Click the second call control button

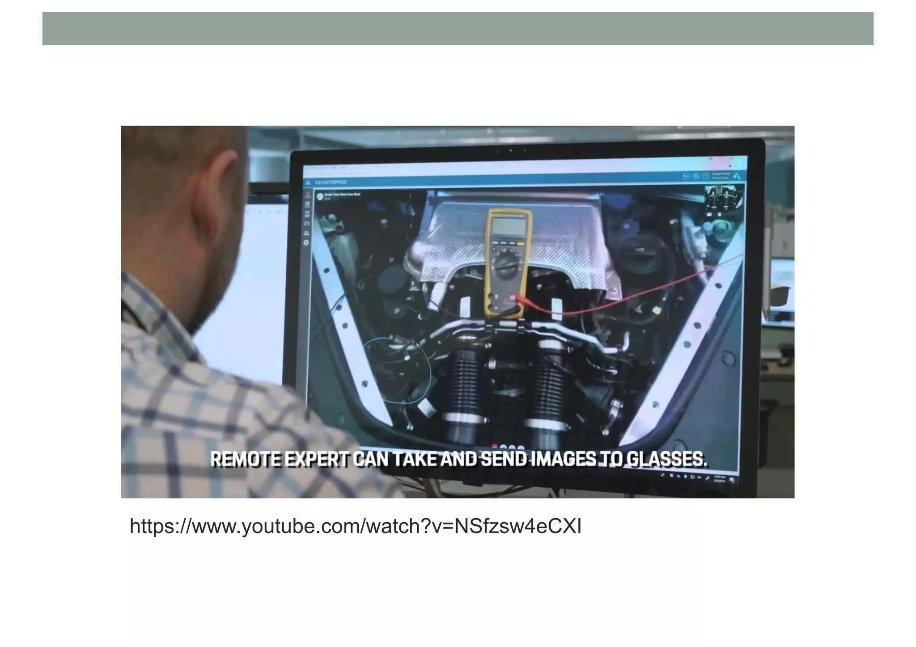point(503,447)
